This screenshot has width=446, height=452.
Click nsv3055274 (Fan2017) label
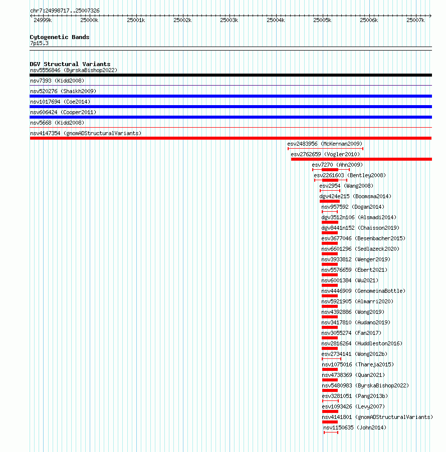click(351, 333)
